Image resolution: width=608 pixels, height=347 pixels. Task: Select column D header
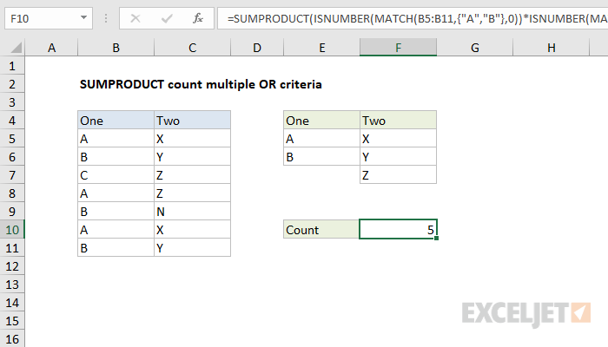pos(257,48)
